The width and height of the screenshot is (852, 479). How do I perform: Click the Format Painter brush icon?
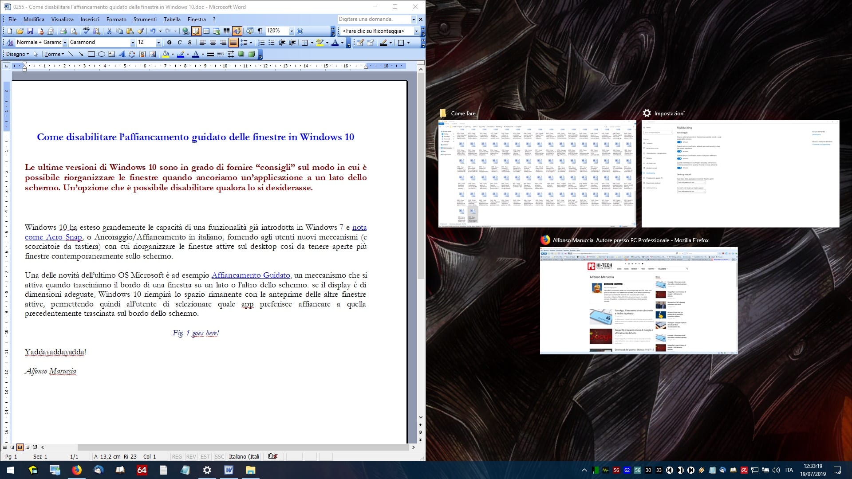tap(140, 31)
